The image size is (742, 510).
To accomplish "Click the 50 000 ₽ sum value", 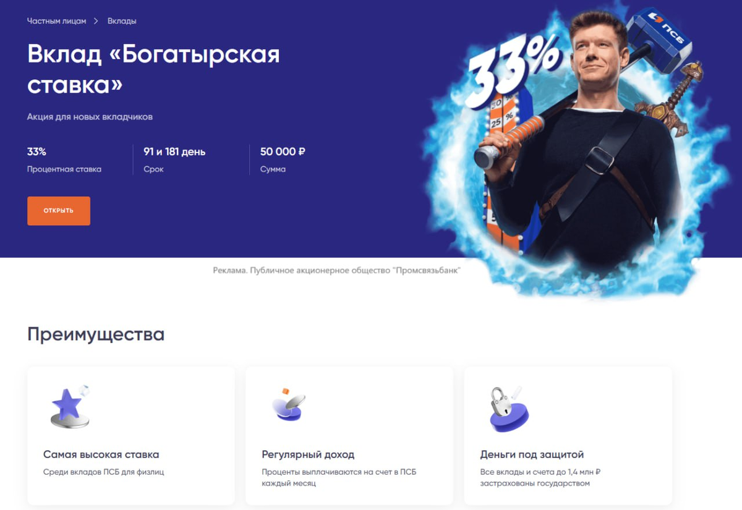I will [283, 151].
